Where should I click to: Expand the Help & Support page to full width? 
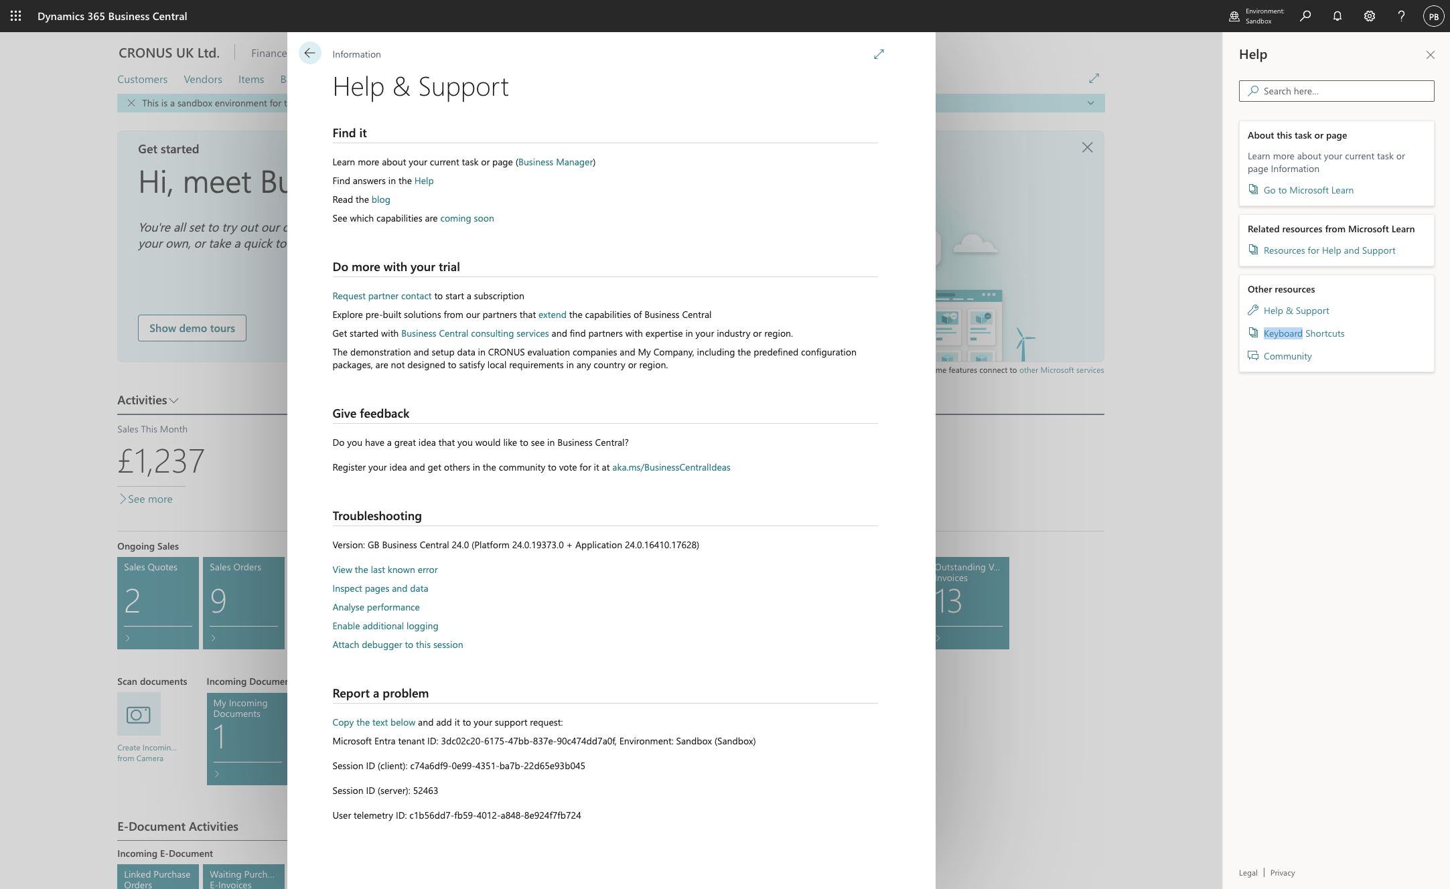[x=879, y=54]
